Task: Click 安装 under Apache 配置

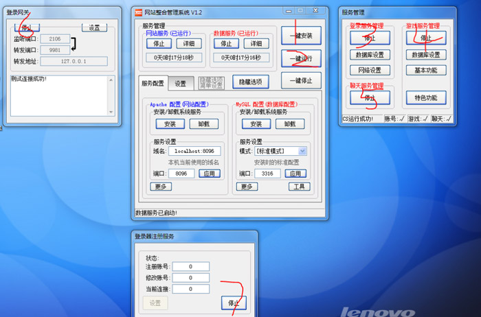Action: (x=169, y=124)
